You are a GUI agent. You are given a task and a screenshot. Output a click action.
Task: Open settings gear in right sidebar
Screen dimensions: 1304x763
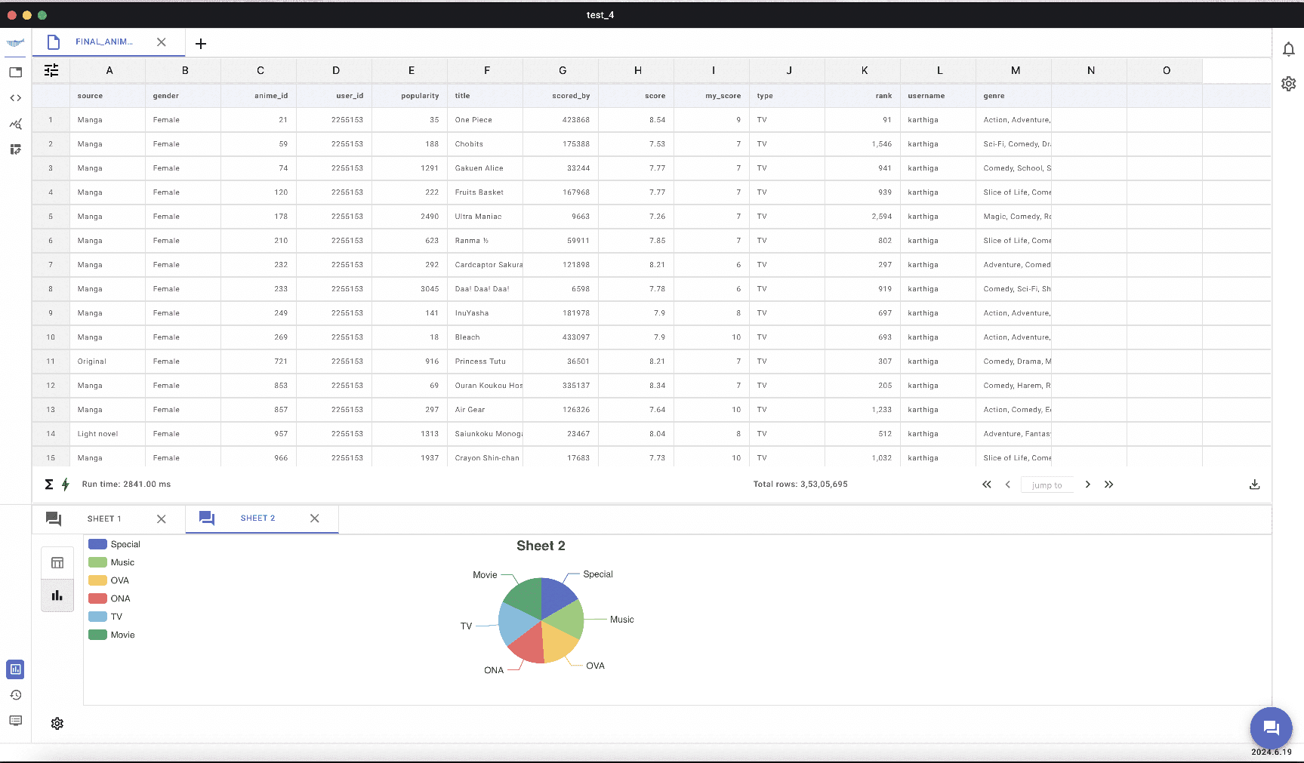coord(1288,84)
